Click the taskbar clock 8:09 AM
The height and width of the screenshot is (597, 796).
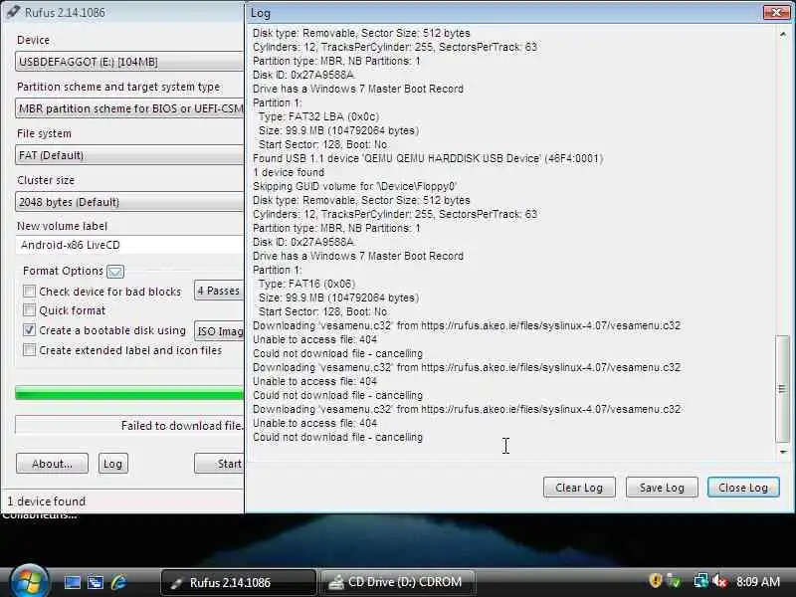(758, 581)
